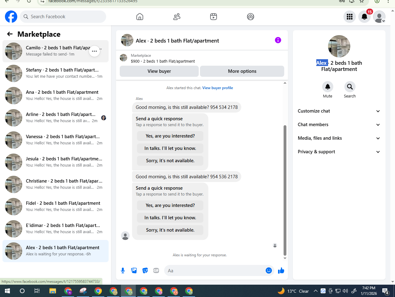Open Fidel conversation in list
This screenshot has height=297, width=395.
pos(56,207)
